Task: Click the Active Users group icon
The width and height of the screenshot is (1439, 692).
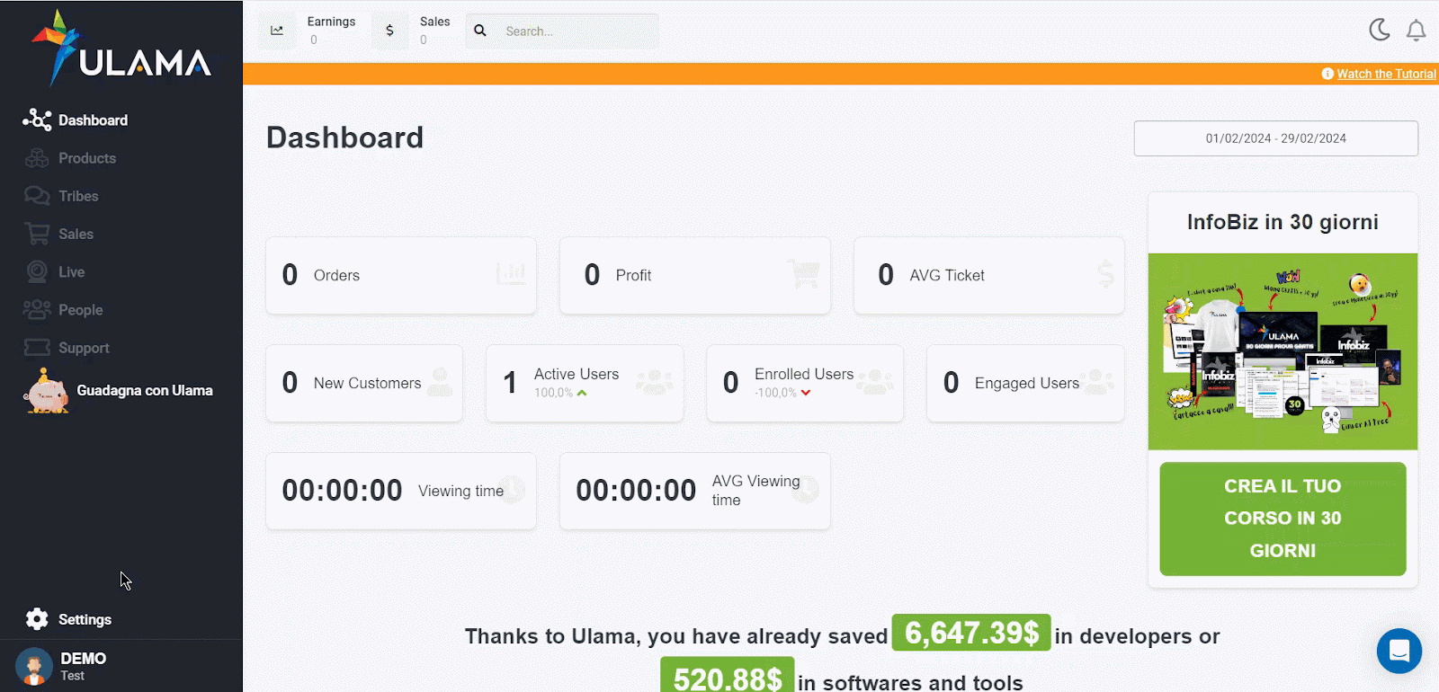Action: (655, 382)
